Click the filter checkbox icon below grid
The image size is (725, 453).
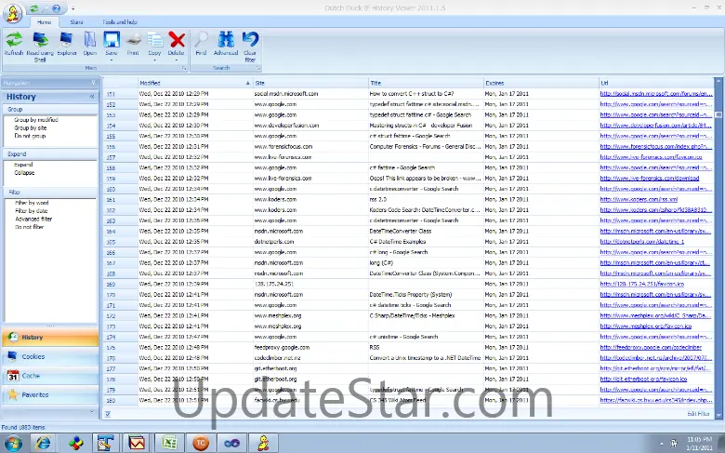click(x=108, y=414)
